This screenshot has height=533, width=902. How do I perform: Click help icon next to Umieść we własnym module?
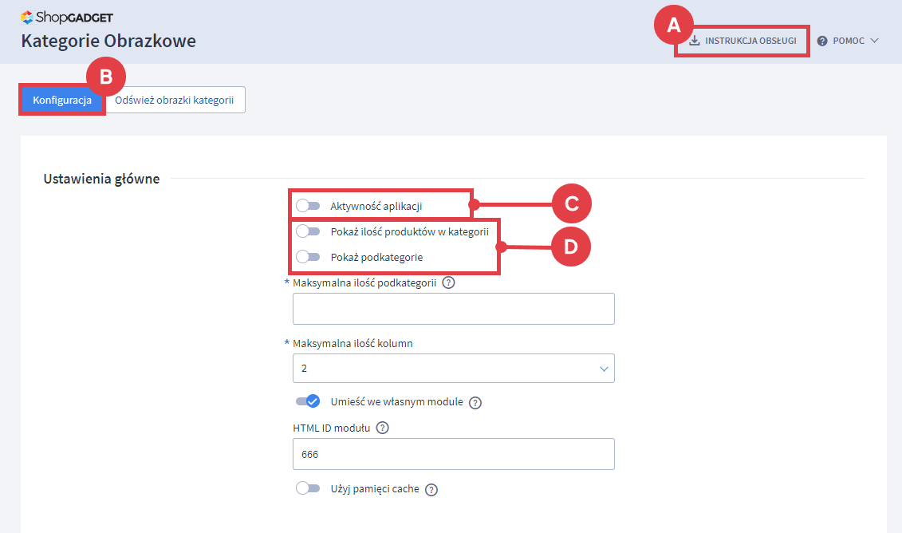tap(475, 402)
